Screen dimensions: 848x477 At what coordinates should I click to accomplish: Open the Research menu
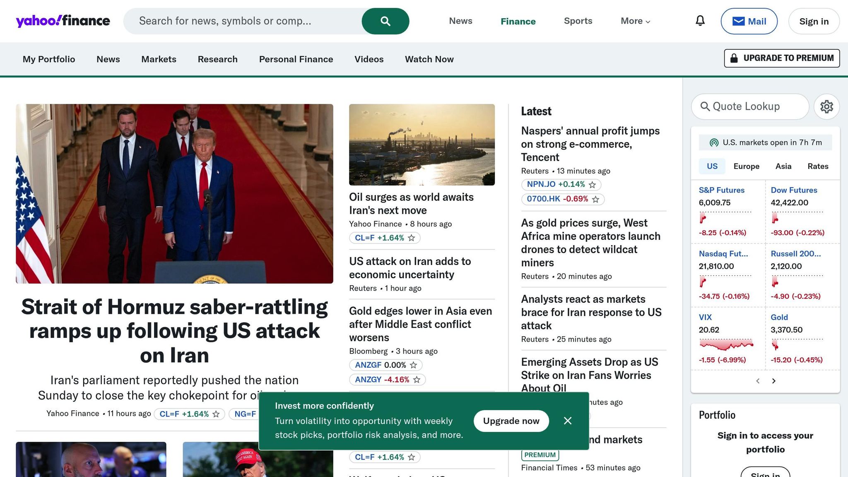(217, 59)
